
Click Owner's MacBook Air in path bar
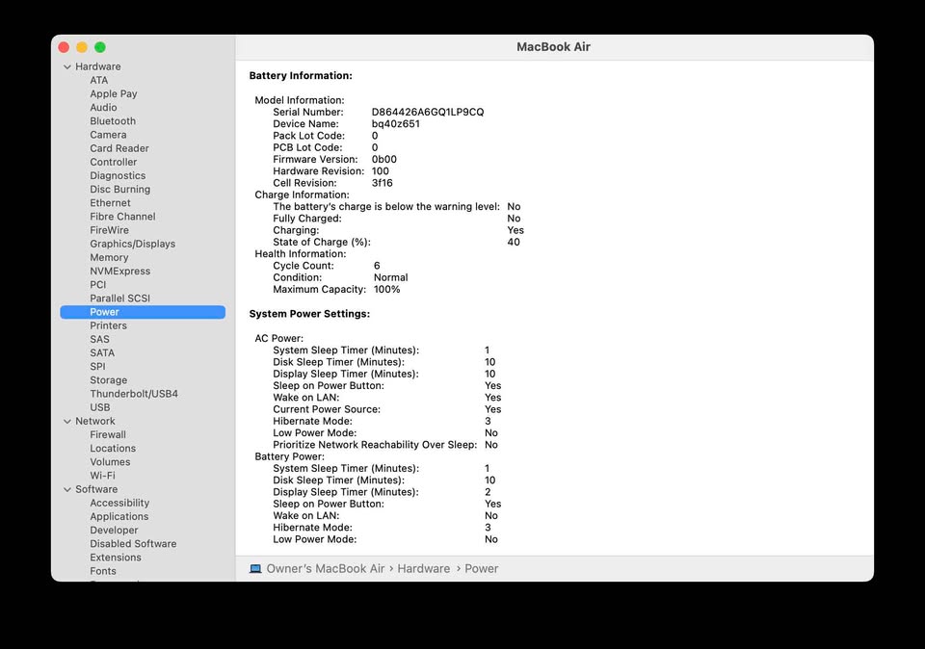click(325, 569)
